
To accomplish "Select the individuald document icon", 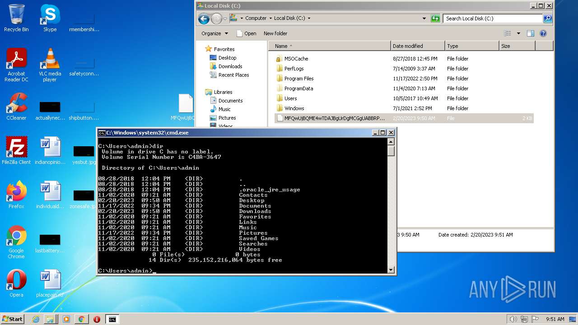I will pos(50,195).
